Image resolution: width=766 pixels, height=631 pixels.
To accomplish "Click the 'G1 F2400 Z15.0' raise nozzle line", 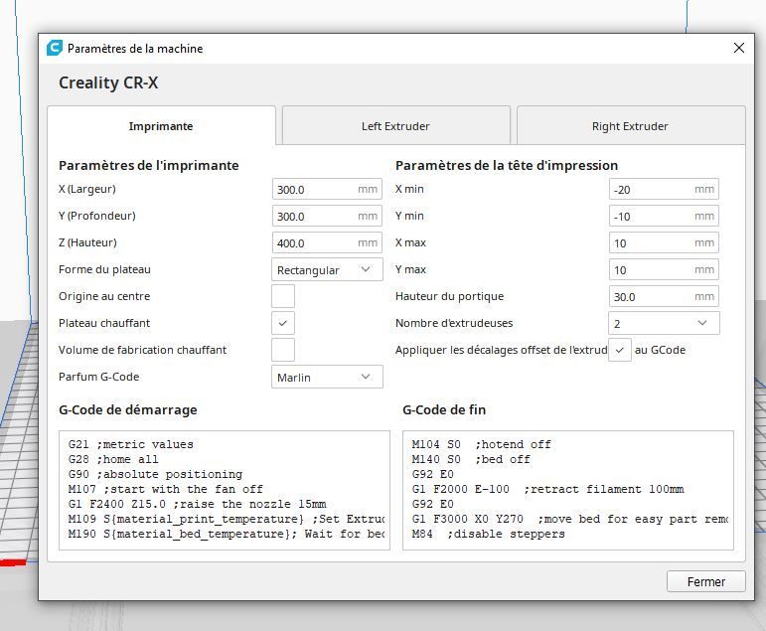I will (197, 504).
